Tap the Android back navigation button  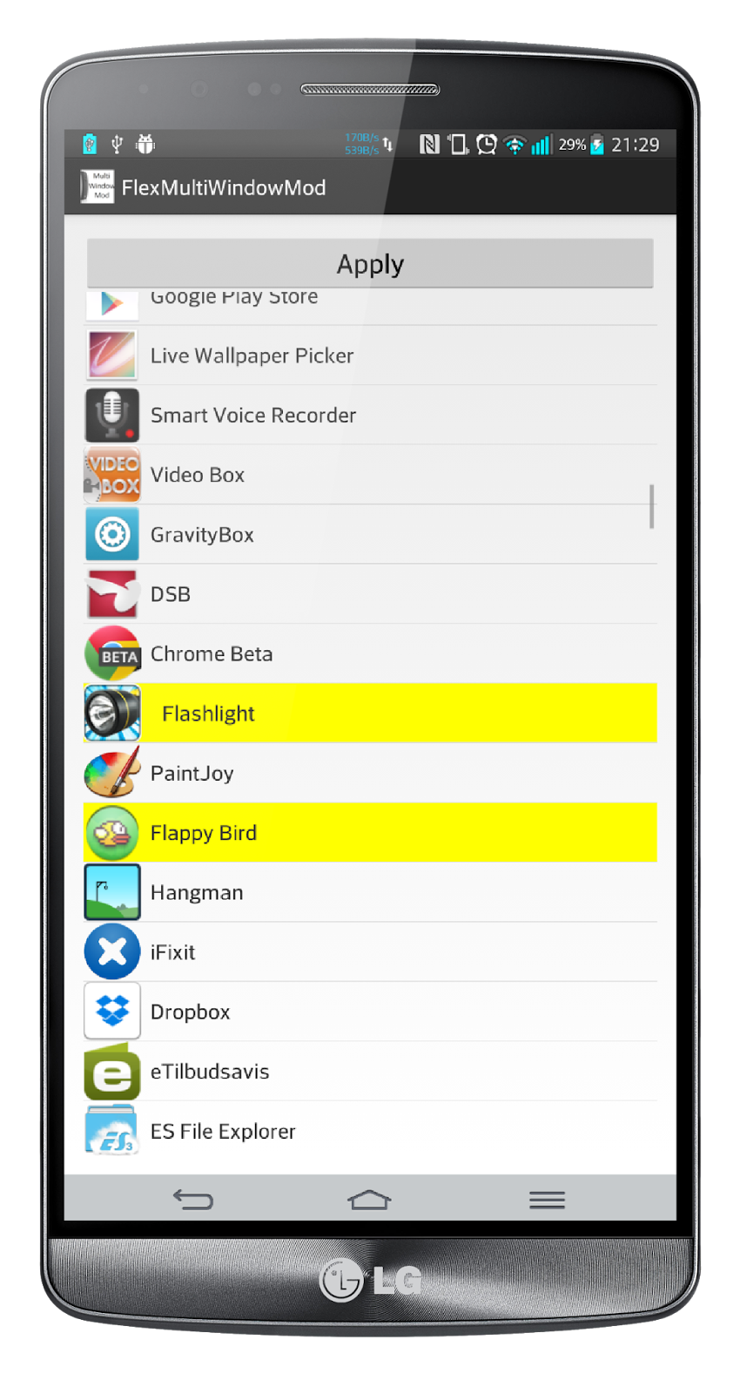192,1200
